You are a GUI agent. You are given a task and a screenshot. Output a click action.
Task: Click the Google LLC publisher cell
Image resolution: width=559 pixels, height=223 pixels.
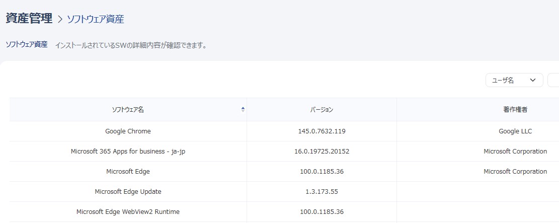[515, 131]
